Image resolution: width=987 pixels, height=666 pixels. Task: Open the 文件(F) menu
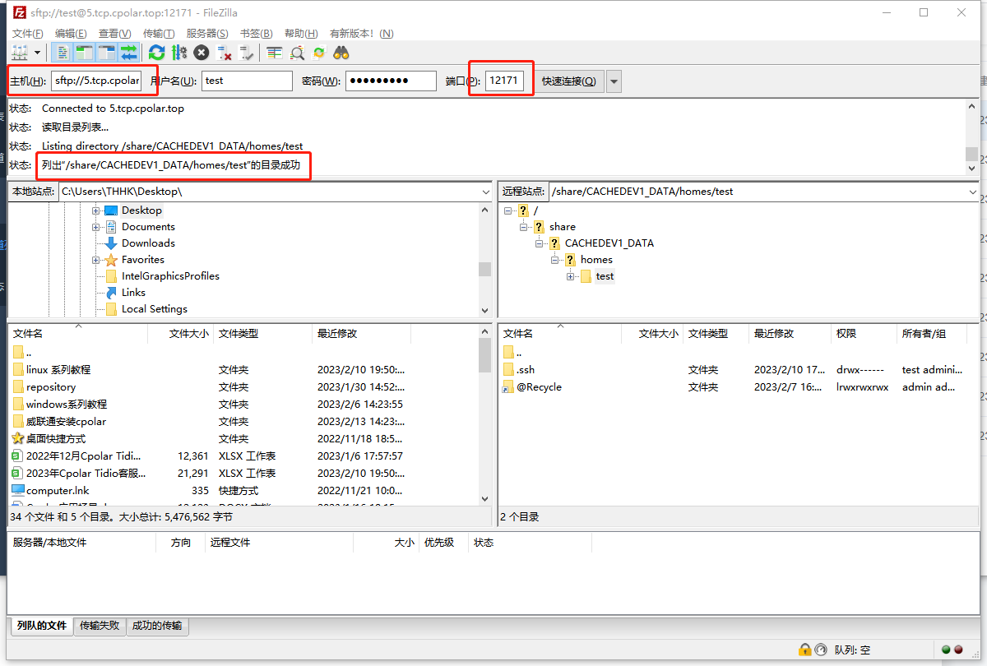pos(28,33)
